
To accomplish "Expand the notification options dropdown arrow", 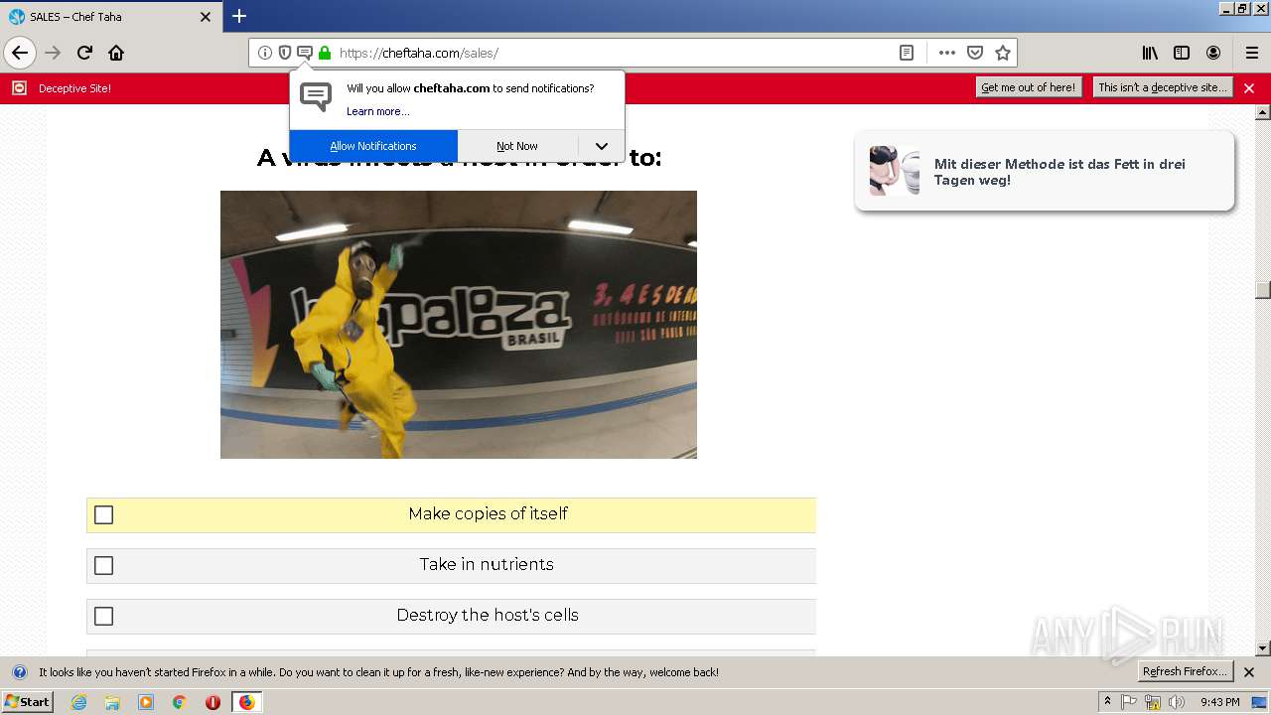I will (602, 146).
